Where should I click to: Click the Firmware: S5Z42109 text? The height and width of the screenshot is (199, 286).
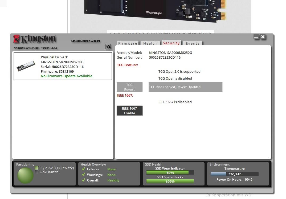pos(57,71)
